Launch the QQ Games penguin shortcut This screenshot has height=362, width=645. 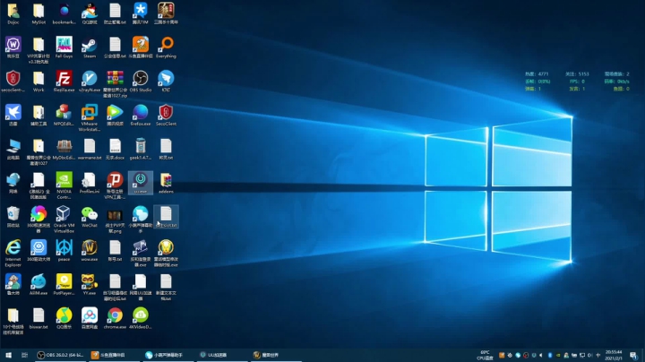pos(90,13)
